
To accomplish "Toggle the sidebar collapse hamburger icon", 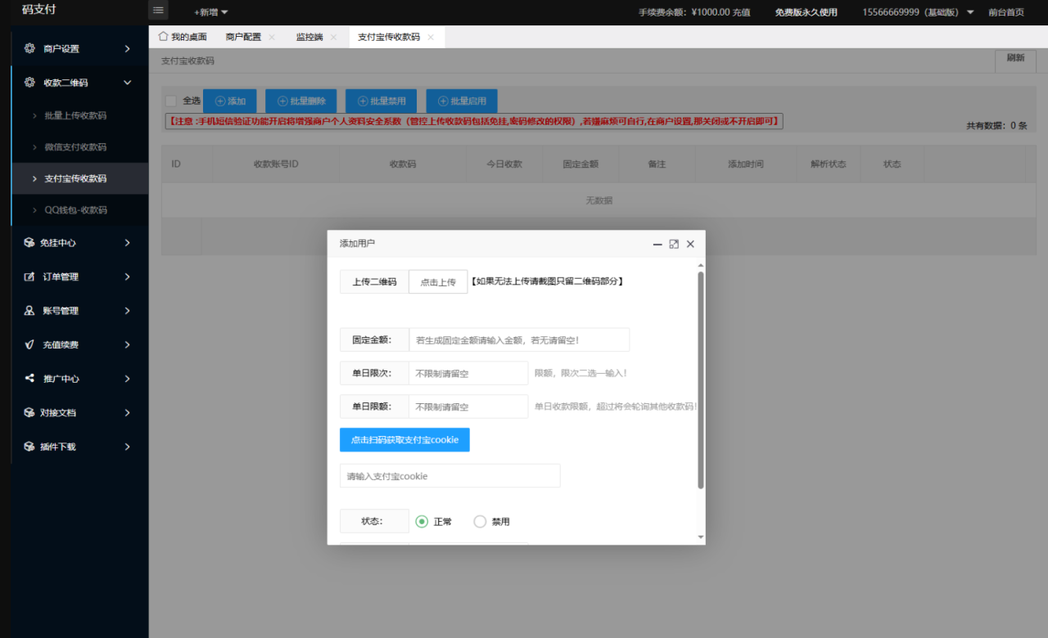I will 158,11.
